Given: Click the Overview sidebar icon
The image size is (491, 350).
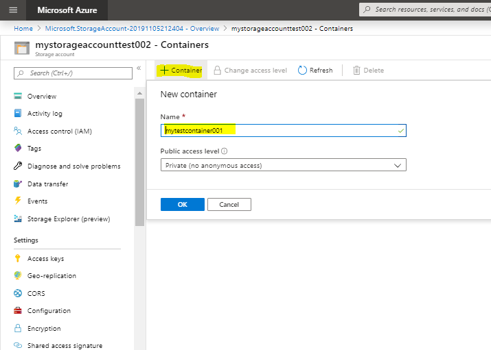Looking at the screenshot, I should click(18, 96).
